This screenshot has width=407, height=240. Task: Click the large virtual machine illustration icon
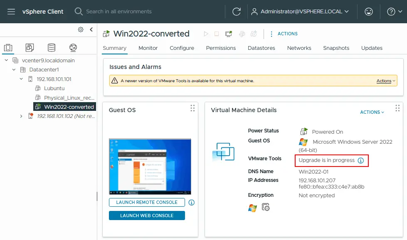pos(224,152)
